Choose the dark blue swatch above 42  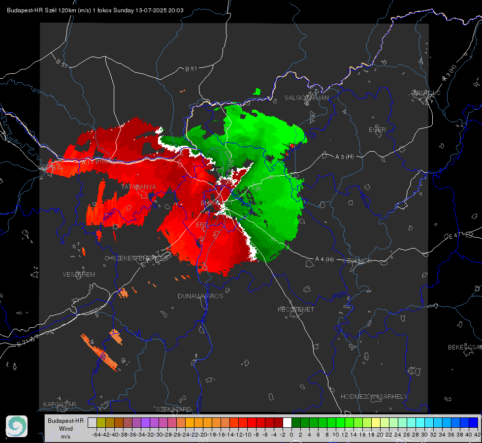click(x=474, y=422)
